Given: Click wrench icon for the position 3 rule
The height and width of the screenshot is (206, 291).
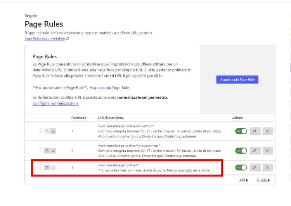Looking at the screenshot, I should 255,168.
